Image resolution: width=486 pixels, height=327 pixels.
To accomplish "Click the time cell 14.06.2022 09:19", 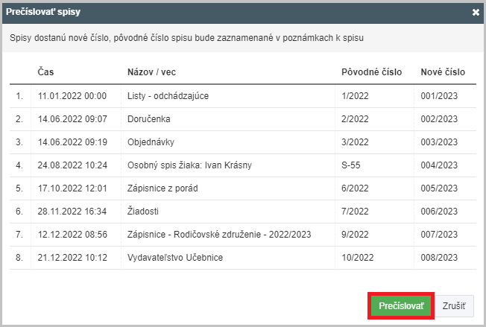I will (x=72, y=142).
